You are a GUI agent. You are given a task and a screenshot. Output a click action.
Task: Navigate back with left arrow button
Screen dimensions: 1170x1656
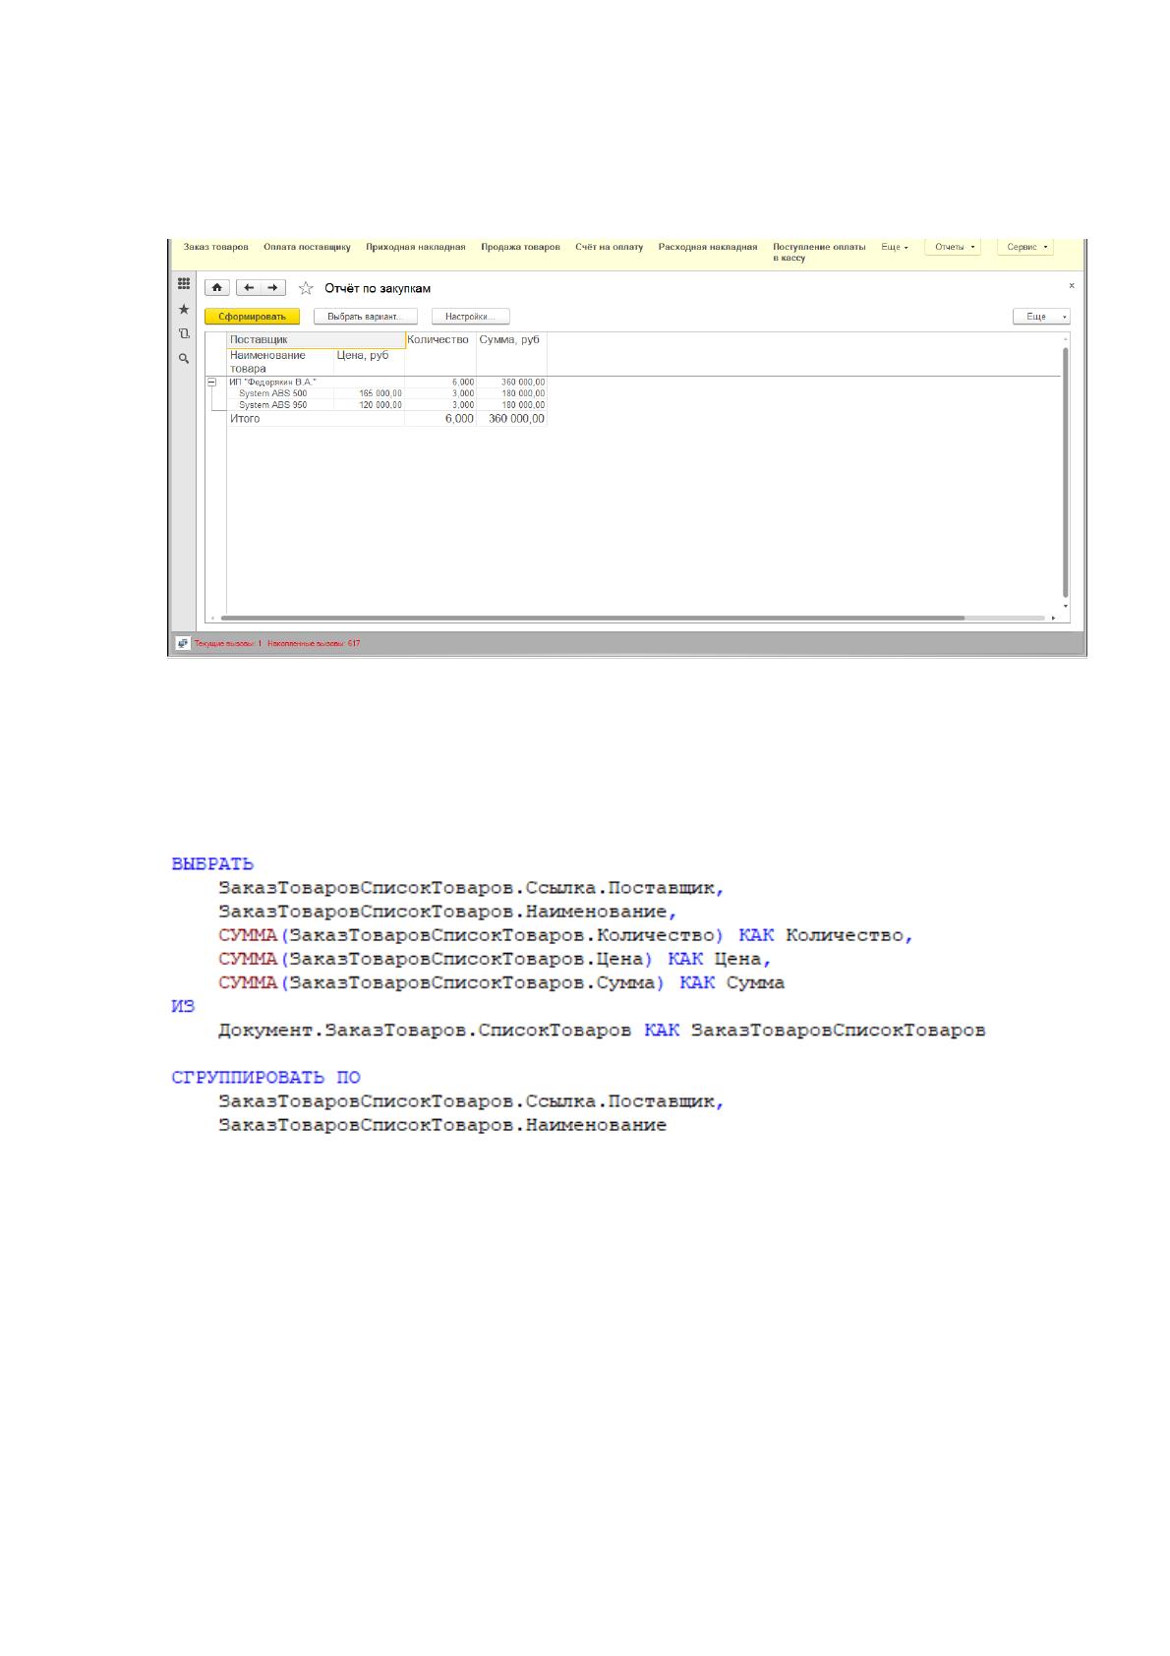249,288
